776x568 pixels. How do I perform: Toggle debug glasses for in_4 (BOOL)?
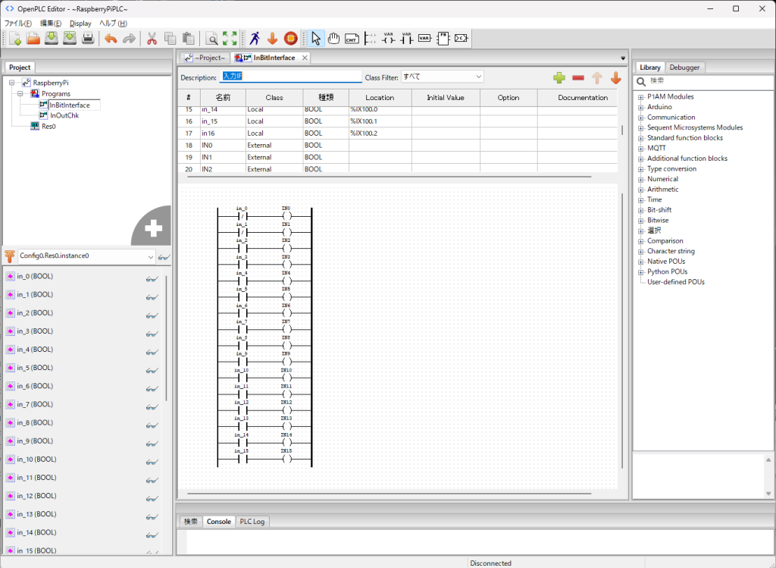152,353
